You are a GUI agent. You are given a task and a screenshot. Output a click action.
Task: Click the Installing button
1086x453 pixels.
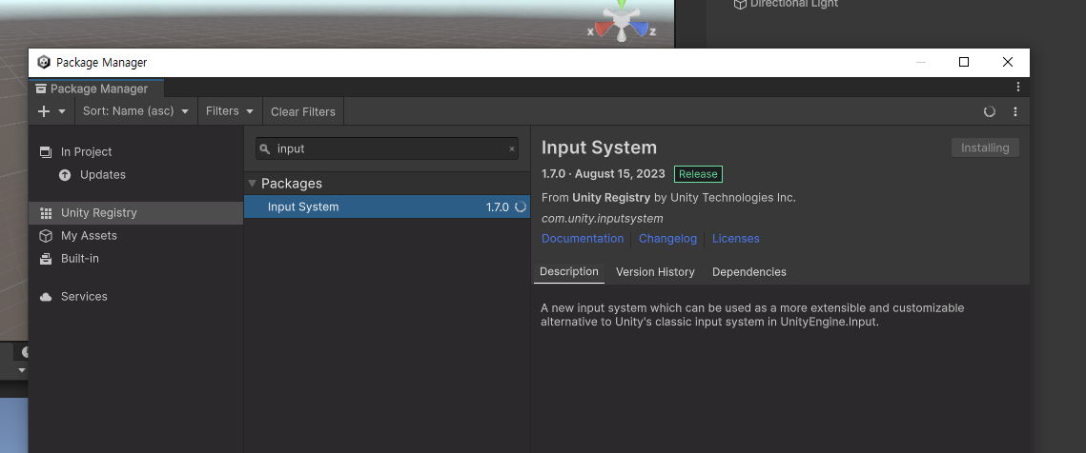[985, 148]
